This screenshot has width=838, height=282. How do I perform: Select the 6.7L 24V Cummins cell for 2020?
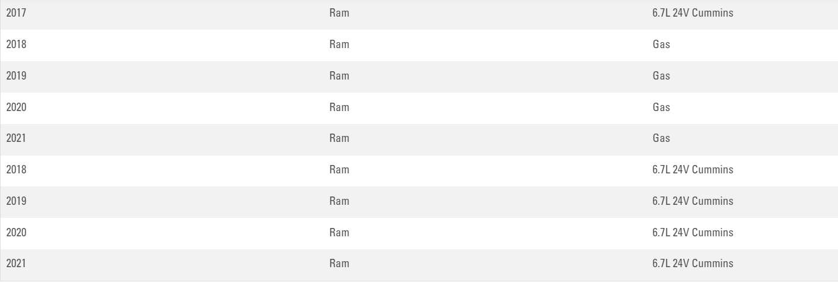693,233
